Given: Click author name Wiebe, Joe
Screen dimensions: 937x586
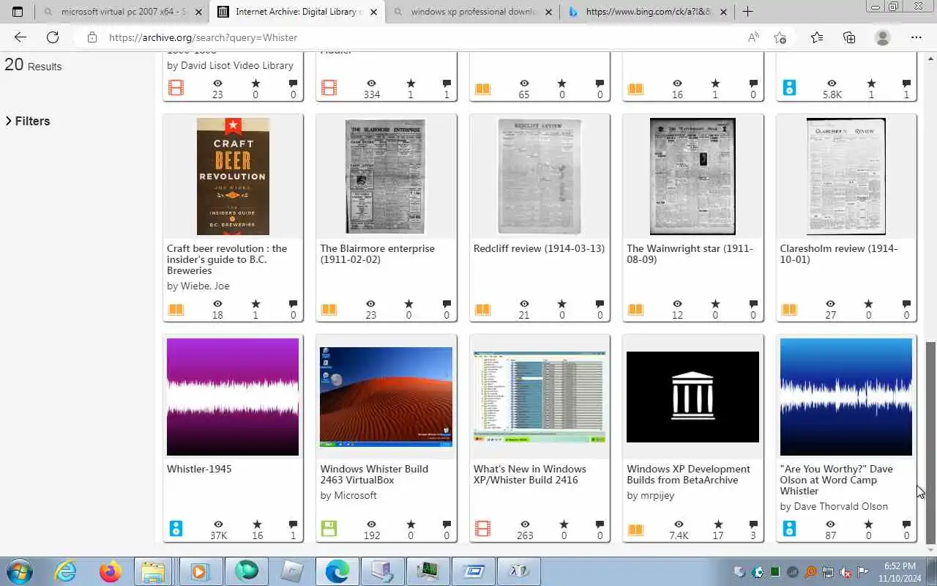Looking at the screenshot, I should (x=206, y=286).
